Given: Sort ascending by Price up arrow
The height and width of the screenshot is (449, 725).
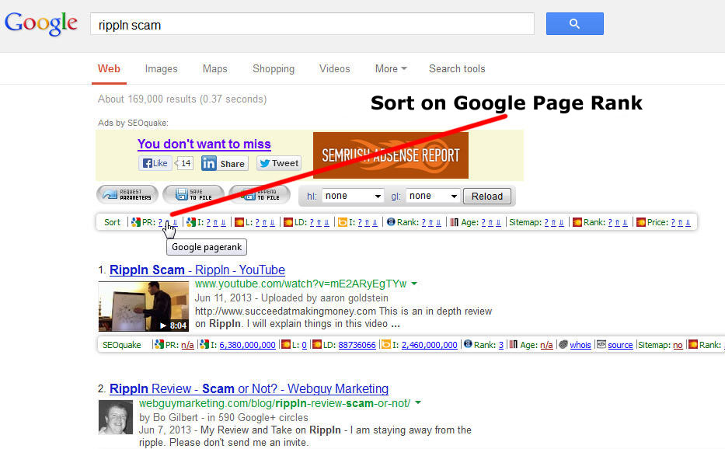Looking at the screenshot, I should [680, 222].
